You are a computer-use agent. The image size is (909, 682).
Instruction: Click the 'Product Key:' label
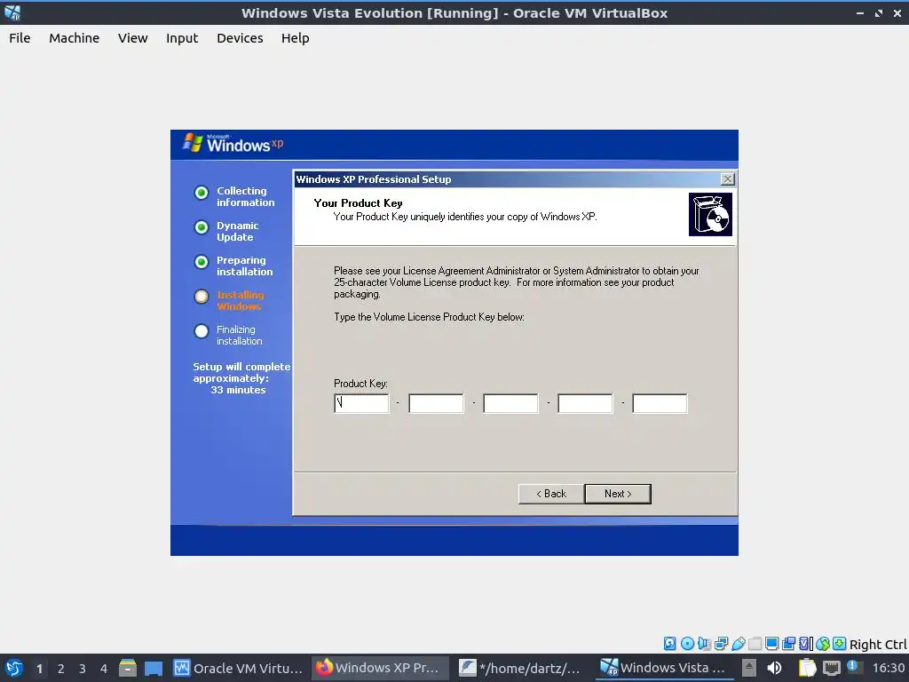coord(360,384)
